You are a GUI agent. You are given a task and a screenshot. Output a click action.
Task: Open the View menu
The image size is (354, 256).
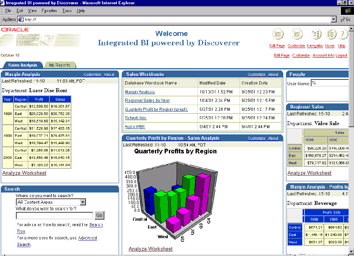tap(32, 10)
